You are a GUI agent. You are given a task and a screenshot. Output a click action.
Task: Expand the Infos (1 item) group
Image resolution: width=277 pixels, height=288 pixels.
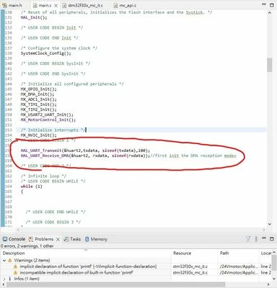(x=4, y=279)
